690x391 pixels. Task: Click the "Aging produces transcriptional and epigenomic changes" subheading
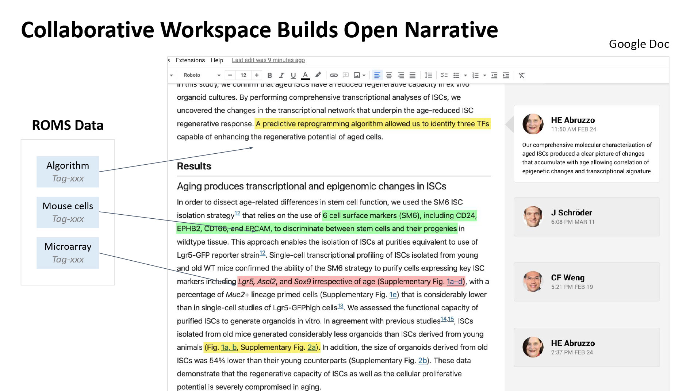(311, 186)
